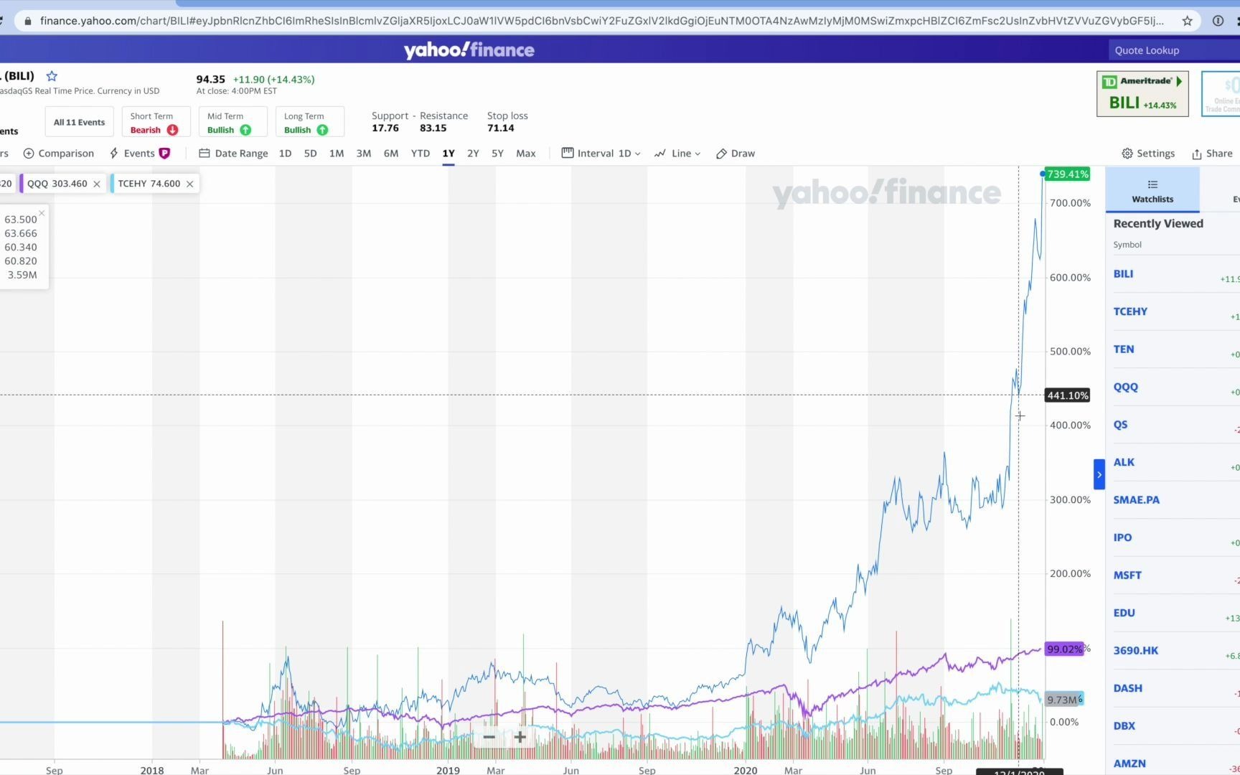
Task: Zoom out chart with minus button
Action: 489,737
